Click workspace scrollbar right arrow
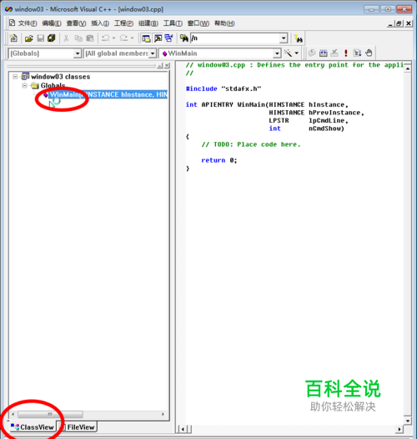The width and height of the screenshot is (417, 439). [163, 414]
